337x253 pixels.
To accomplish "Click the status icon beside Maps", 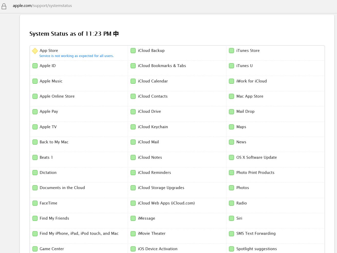I will (x=231, y=127).
